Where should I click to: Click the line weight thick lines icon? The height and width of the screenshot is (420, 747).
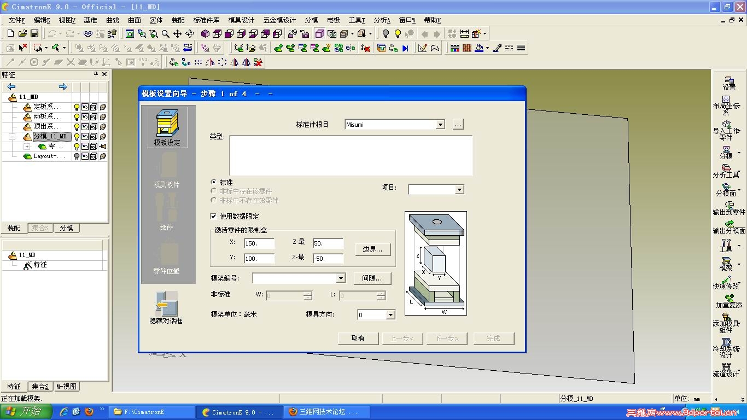point(521,48)
